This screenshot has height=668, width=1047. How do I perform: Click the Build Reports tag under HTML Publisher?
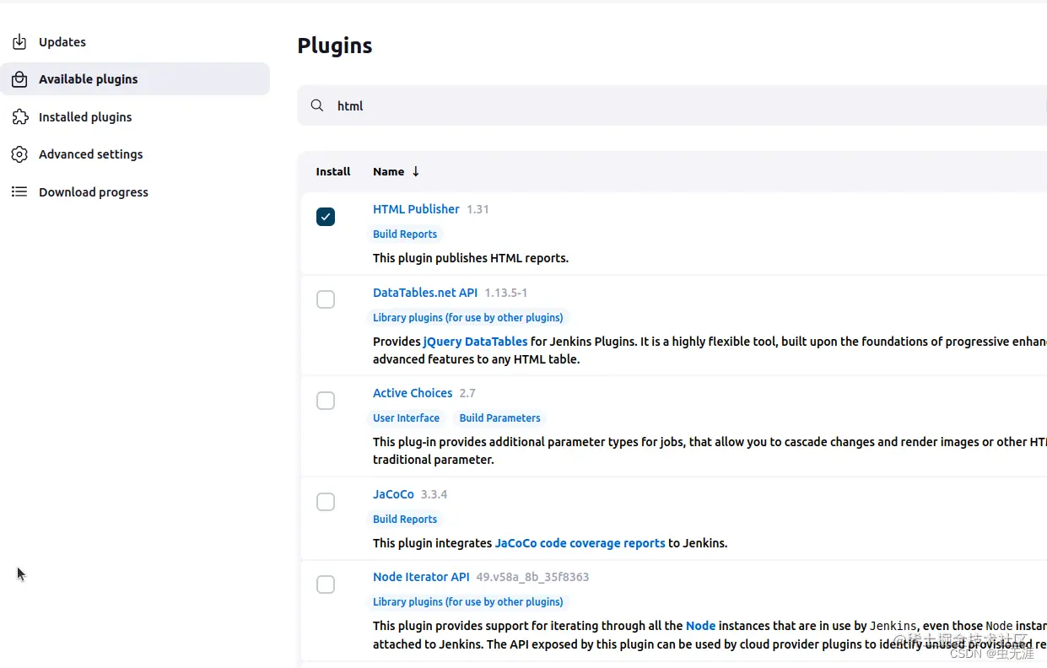click(405, 234)
